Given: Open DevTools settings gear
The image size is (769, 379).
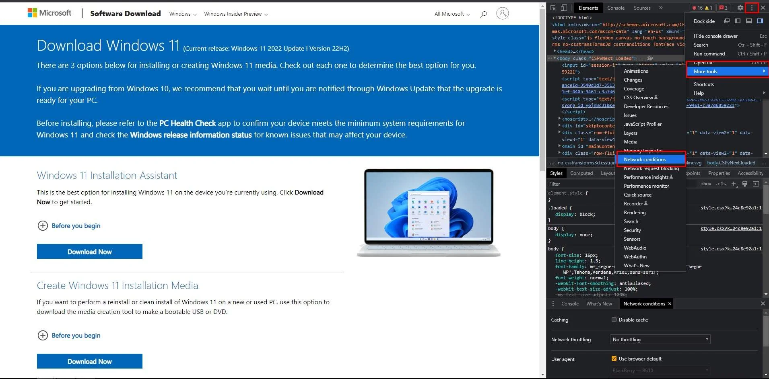Looking at the screenshot, I should pos(740,8).
